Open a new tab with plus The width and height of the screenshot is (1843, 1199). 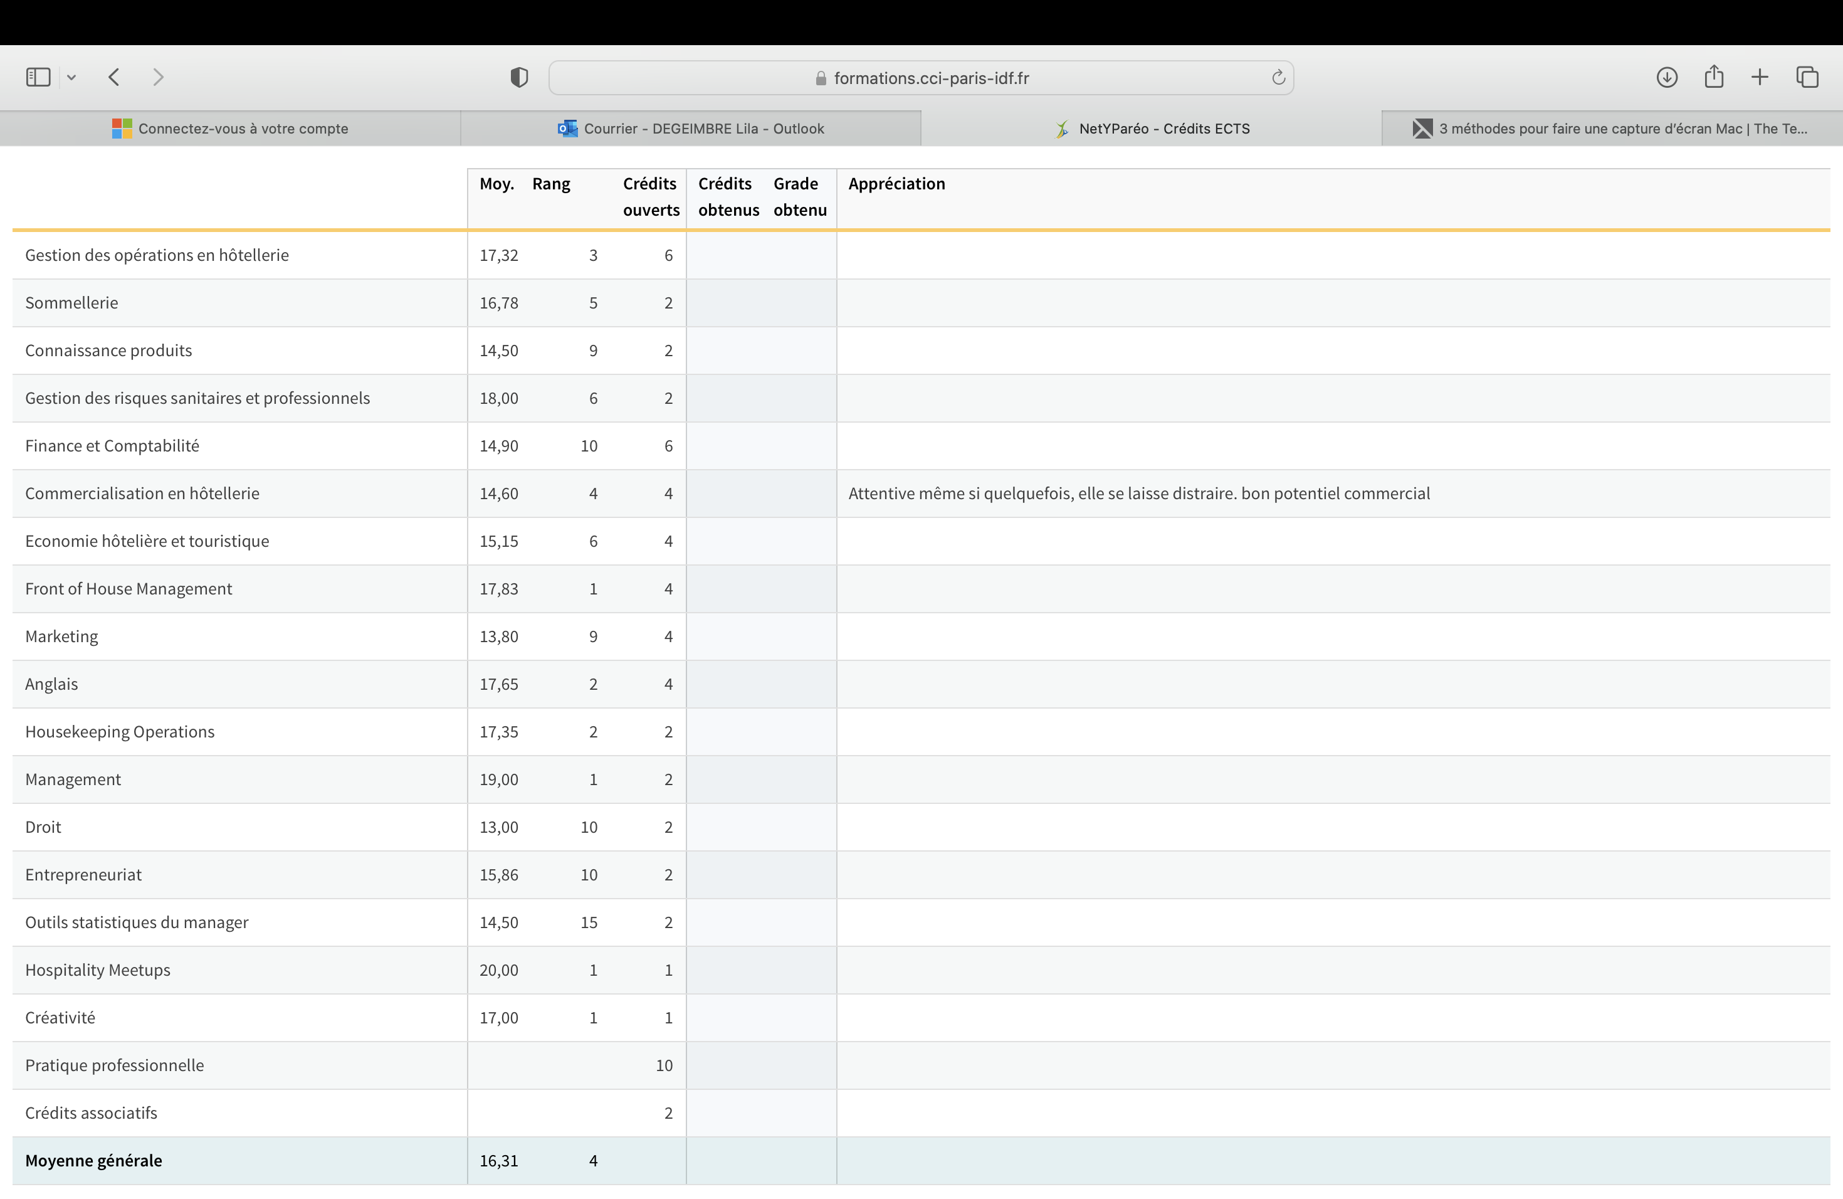pos(1760,77)
